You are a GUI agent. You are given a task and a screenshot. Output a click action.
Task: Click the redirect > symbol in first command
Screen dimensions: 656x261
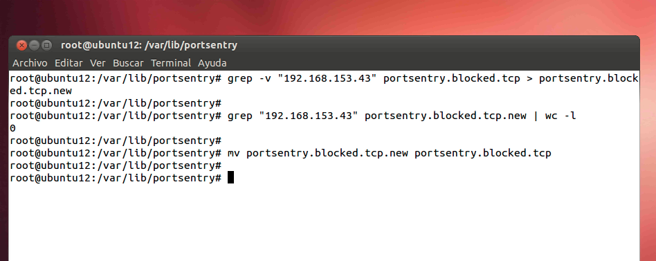point(529,78)
